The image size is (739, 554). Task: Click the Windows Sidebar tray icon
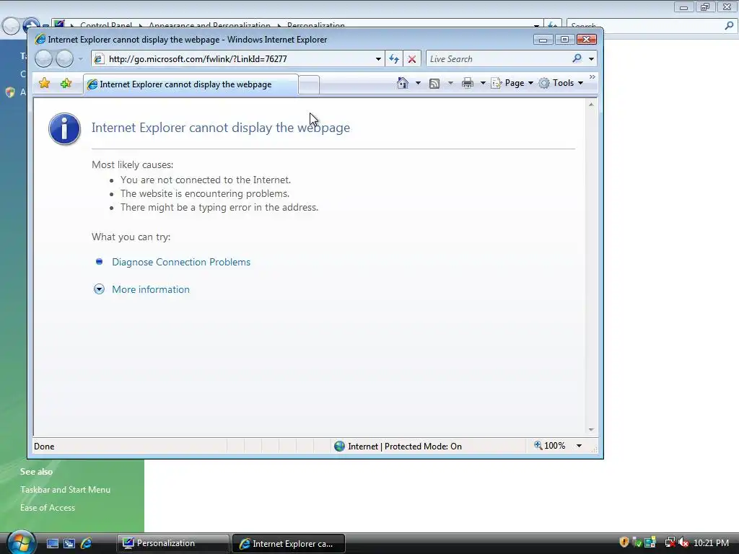[650, 542]
